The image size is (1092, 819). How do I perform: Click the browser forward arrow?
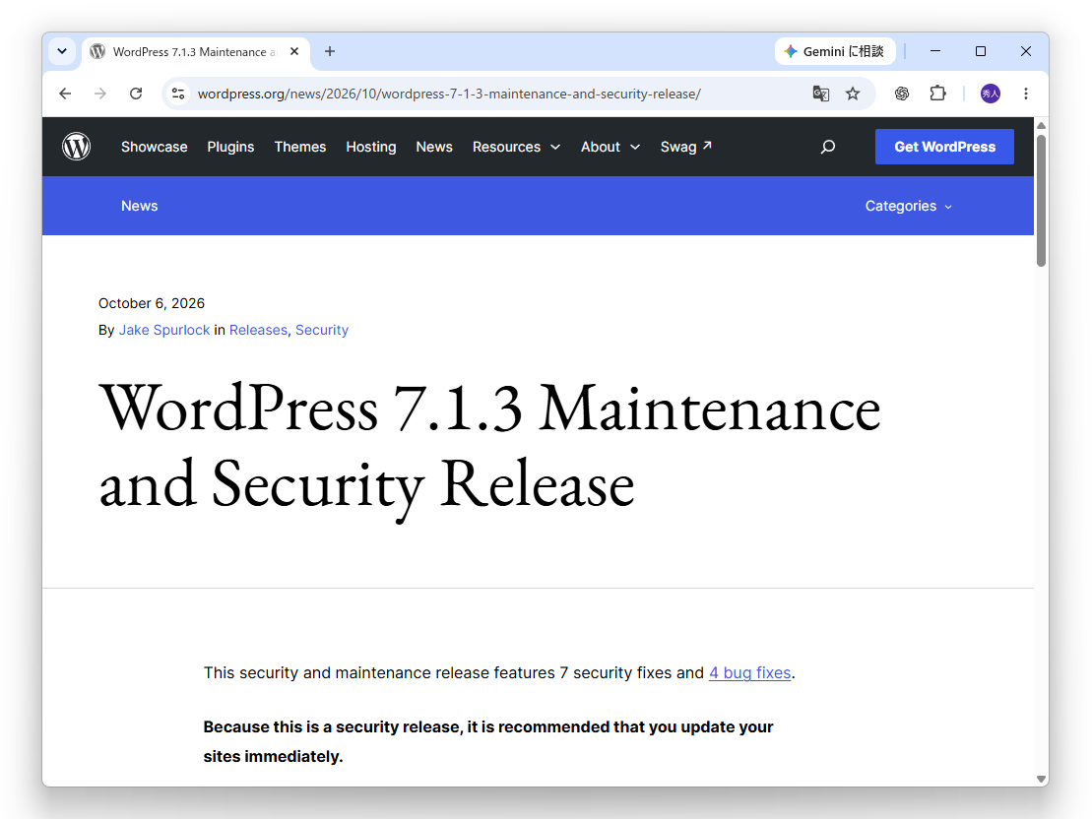(x=100, y=94)
